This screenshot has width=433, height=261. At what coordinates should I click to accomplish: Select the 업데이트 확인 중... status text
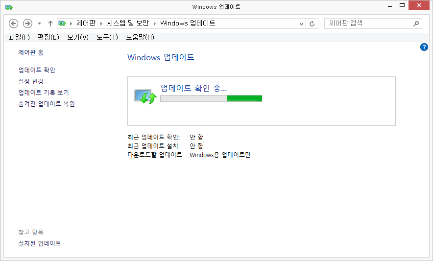(x=193, y=88)
